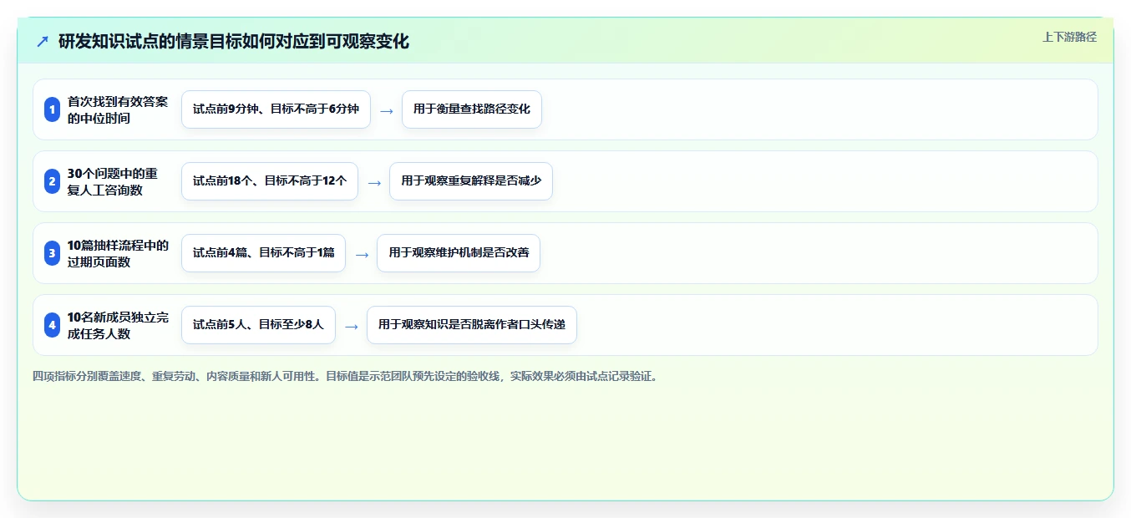Click the 试点前5人、目标至少8人 box
The width and height of the screenshot is (1131, 518).
point(258,325)
